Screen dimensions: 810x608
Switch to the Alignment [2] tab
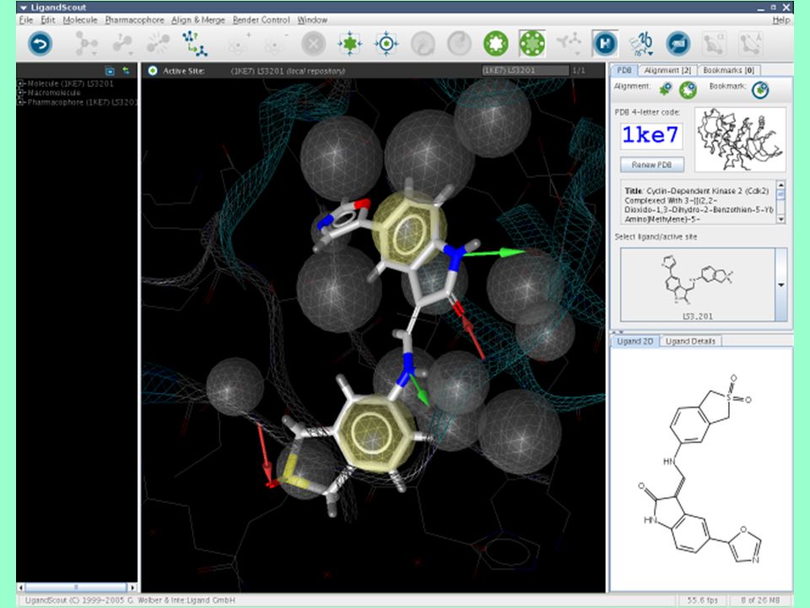667,70
